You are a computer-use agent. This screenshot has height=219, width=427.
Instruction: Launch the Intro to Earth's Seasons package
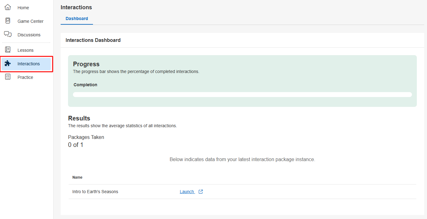(x=187, y=192)
